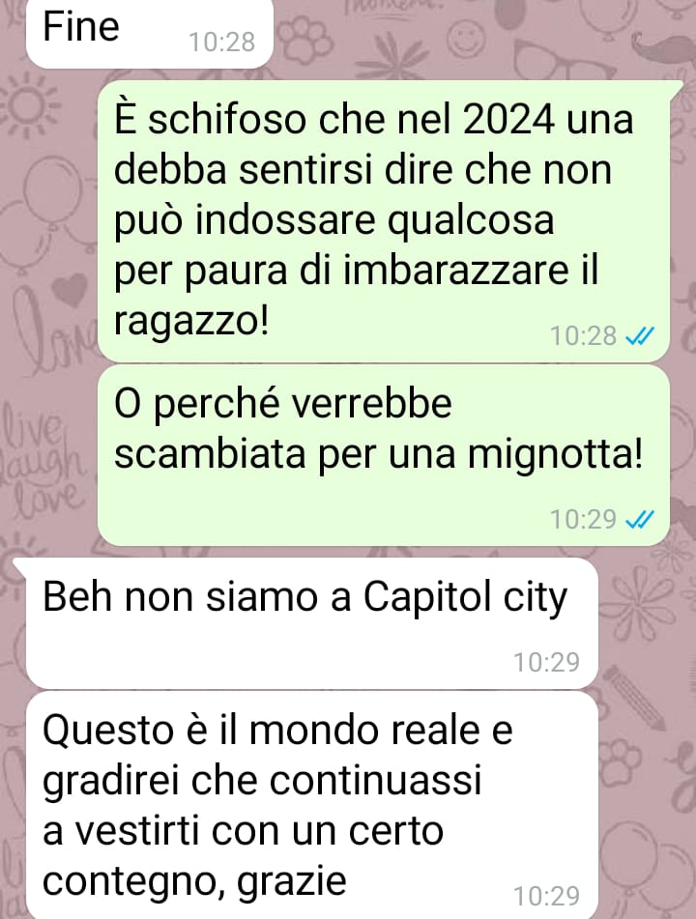Tap the heart doodle on the chat background
The image size is (696, 919).
70,291
